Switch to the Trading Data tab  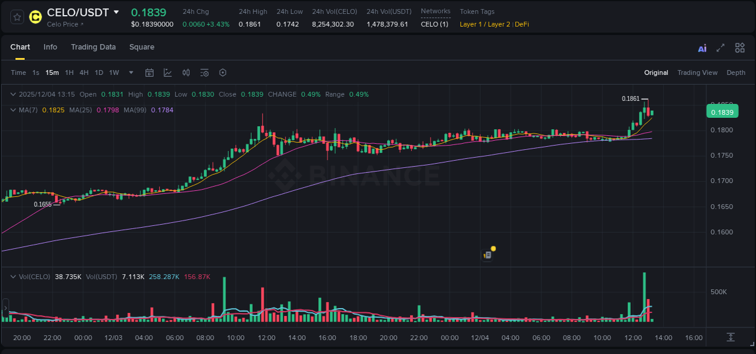[x=93, y=47]
